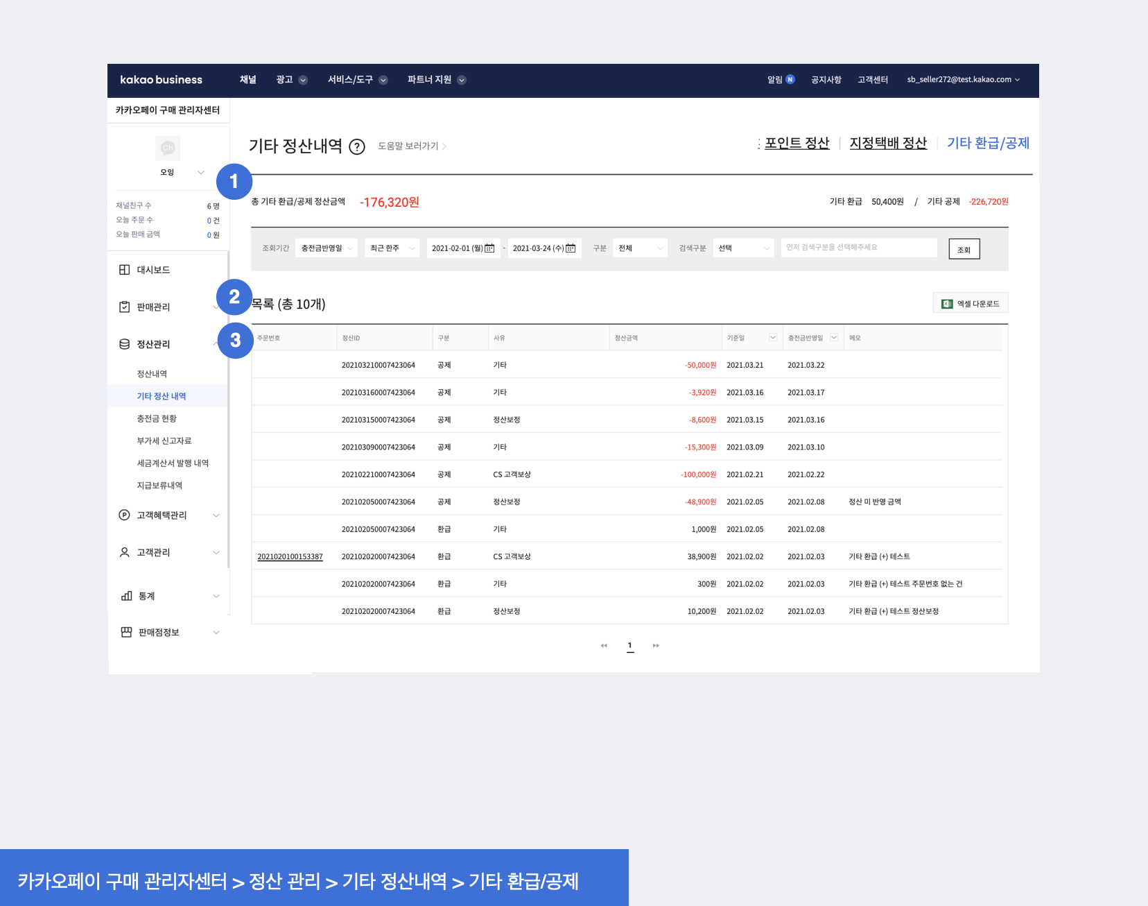Open 공지사항 in the top bar

point(826,80)
